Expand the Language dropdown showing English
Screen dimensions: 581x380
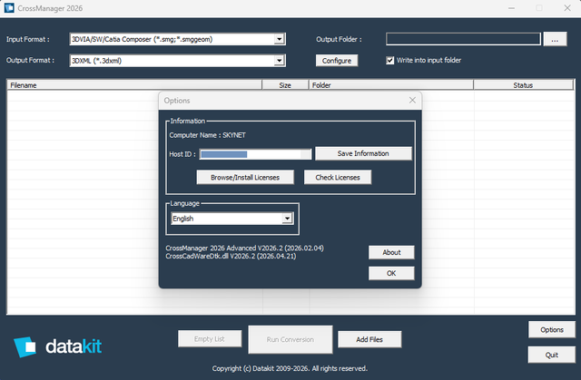(x=287, y=219)
